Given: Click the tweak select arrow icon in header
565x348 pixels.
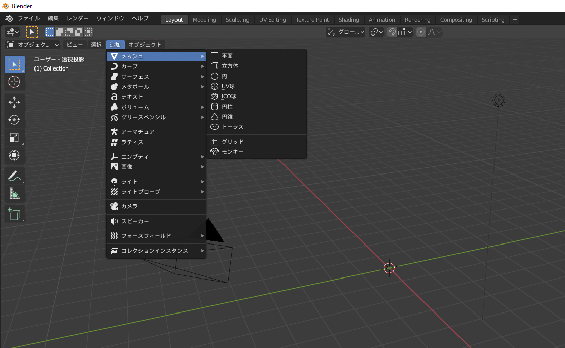Looking at the screenshot, I should [x=32, y=32].
